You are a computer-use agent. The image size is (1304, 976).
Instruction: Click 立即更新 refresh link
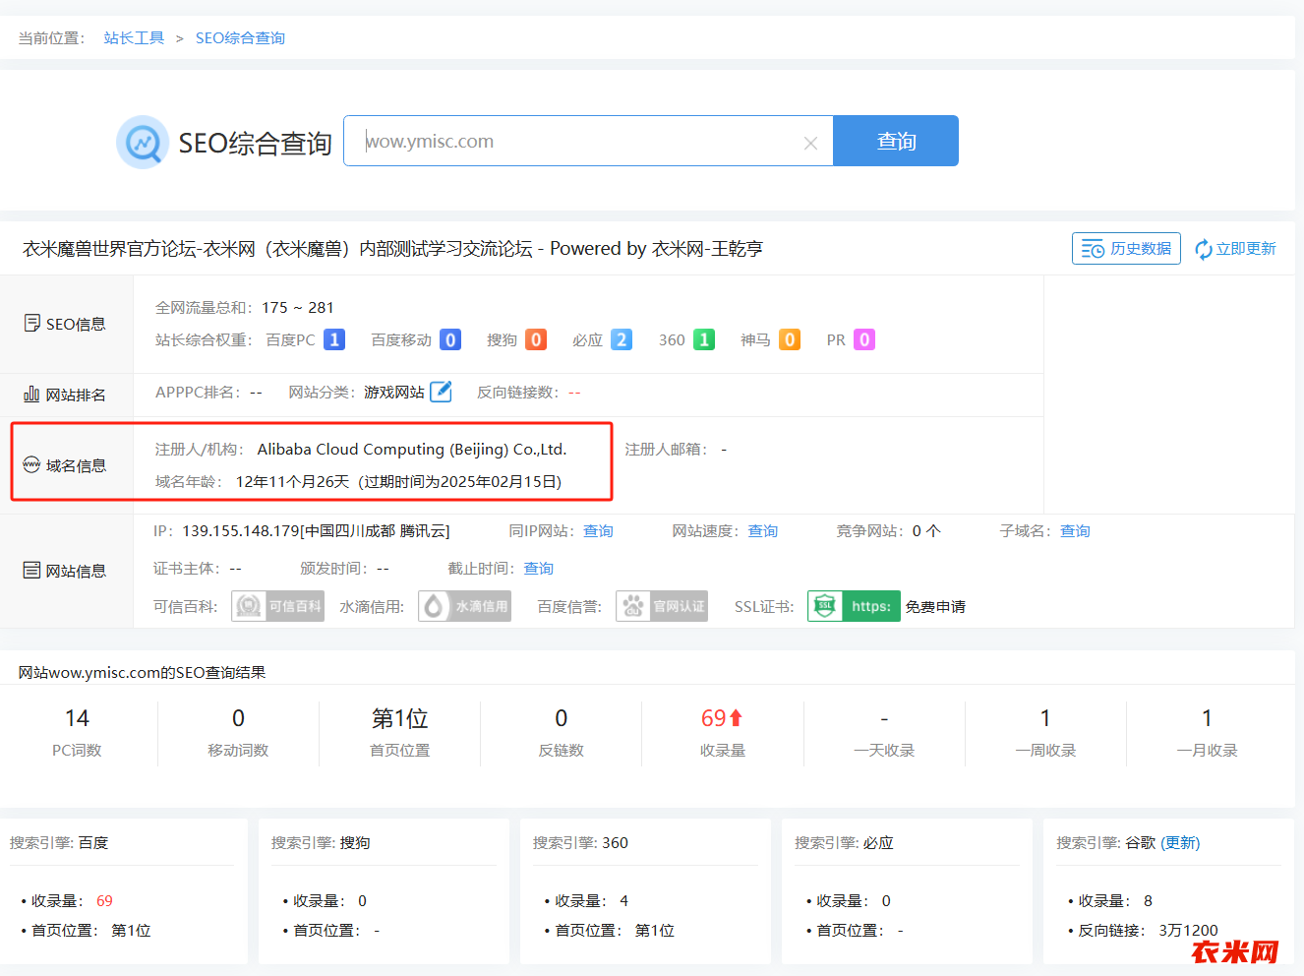point(1235,249)
